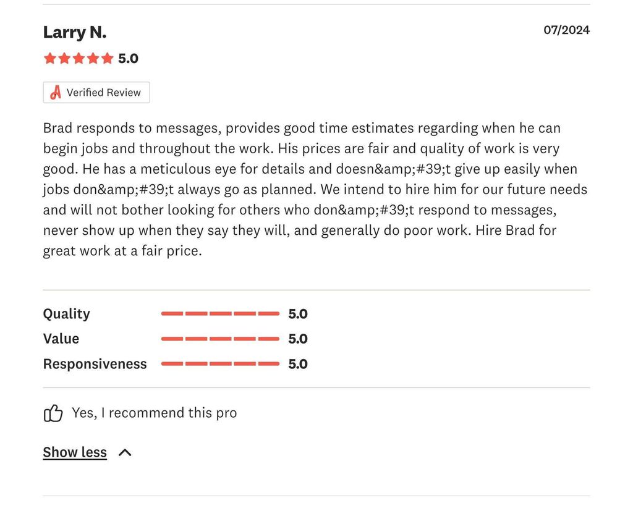Screen dimensions: 633x516
Task: Click the third red rating star
Action: [x=79, y=59]
